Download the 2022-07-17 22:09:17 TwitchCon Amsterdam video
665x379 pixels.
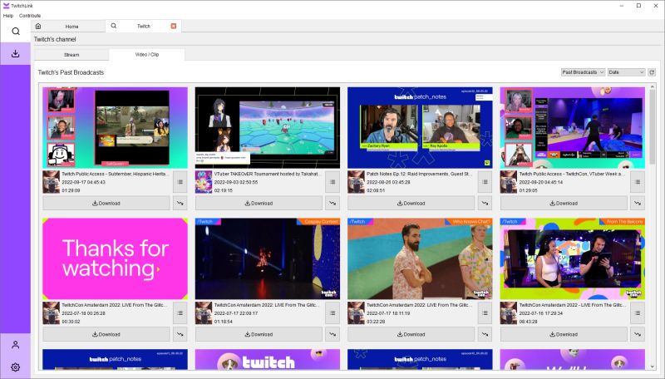259,334
